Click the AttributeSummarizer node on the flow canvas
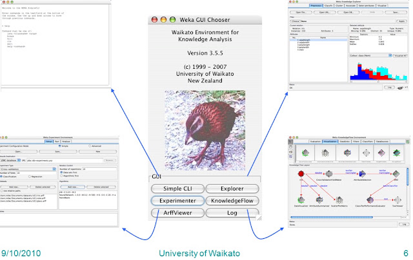Viewport: 413px width, 260px height. point(319,200)
